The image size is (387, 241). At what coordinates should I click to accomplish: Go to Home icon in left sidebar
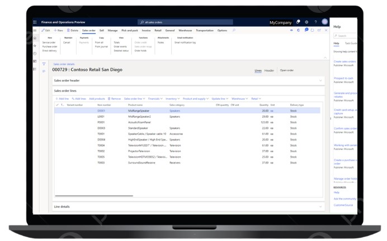[35, 38]
